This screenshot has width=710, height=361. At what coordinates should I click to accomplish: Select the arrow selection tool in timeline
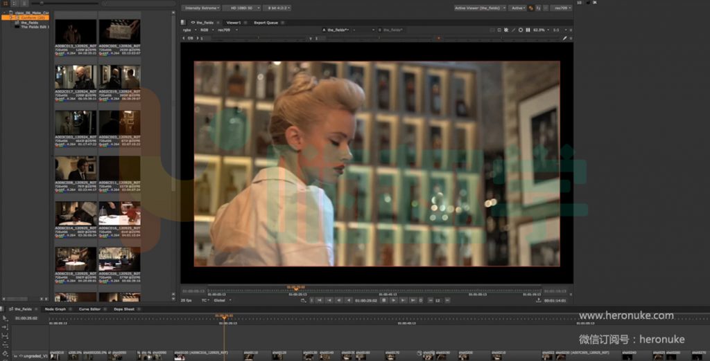tap(5, 318)
